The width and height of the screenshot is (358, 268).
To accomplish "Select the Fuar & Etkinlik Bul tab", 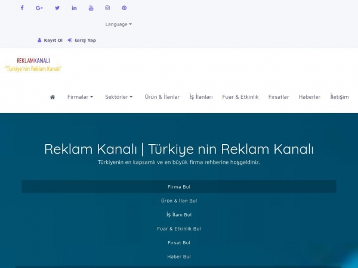I will pyautogui.click(x=179, y=229).
